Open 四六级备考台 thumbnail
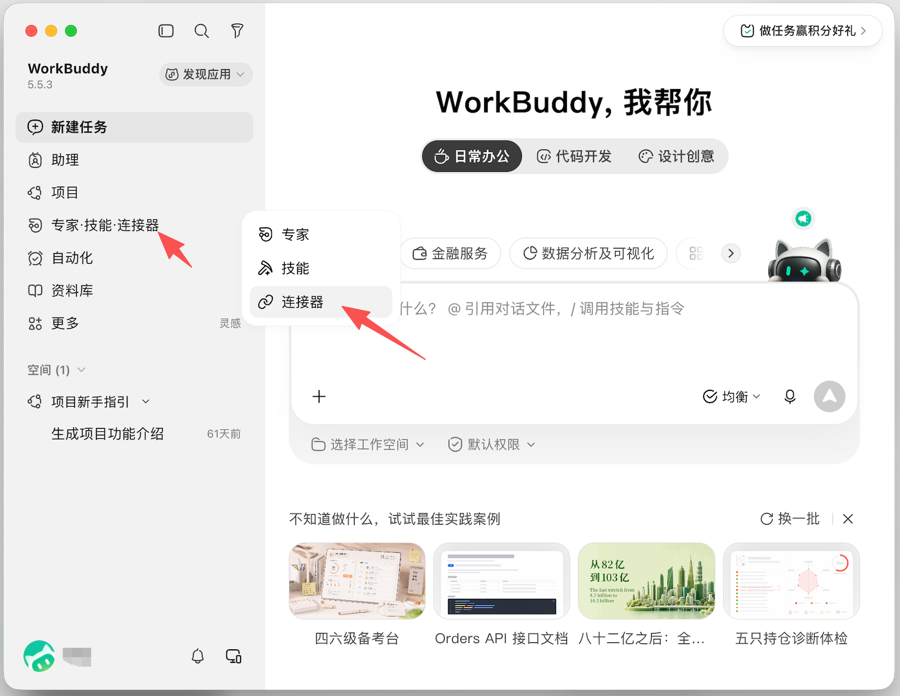The image size is (900, 696). coord(357,581)
